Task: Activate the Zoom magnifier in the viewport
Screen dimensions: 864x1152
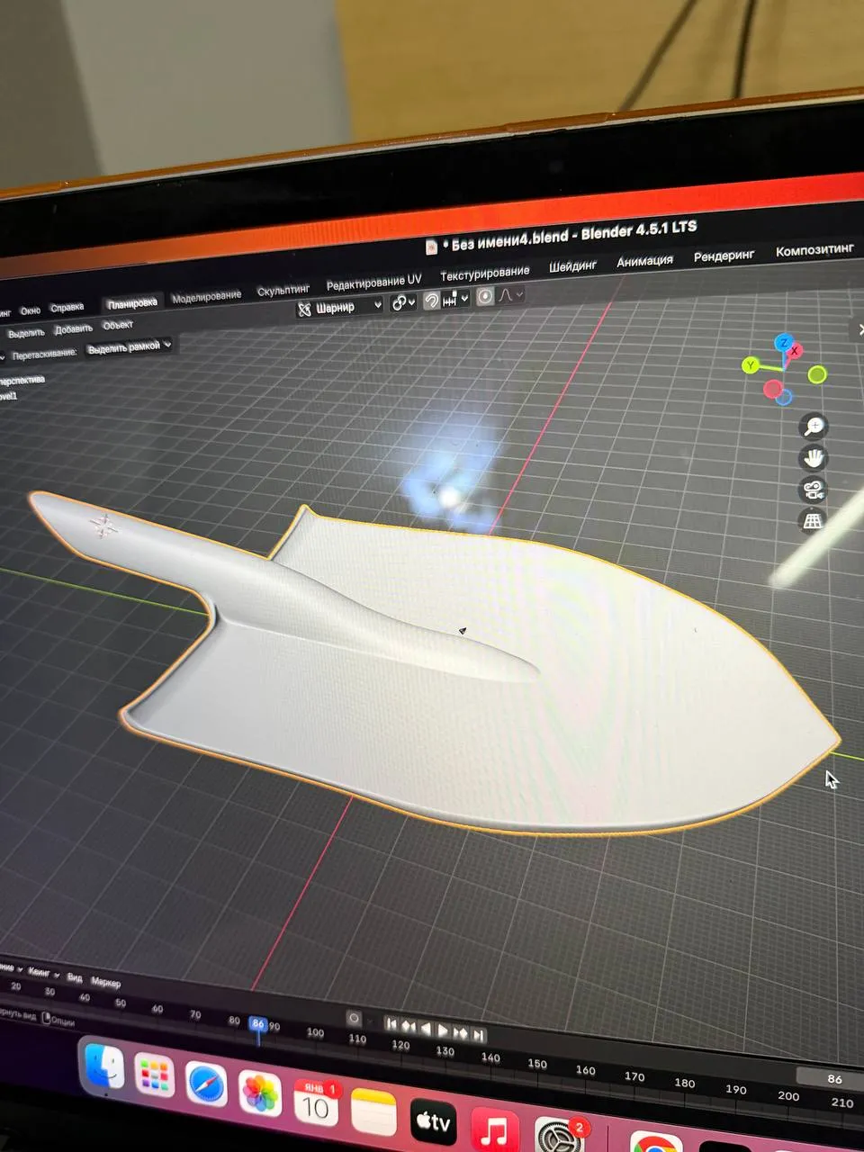Action: 813,427
